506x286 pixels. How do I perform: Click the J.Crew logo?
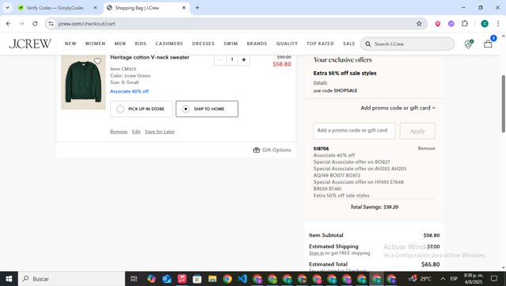(x=29, y=44)
